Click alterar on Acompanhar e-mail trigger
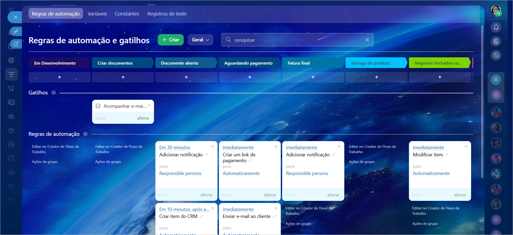Image resolution: width=513 pixels, height=235 pixels. 143,118
